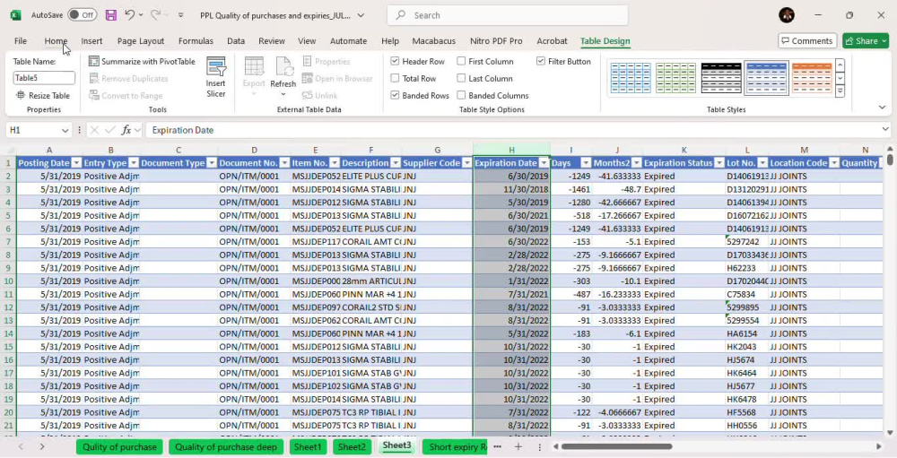Click the Save icon in title bar

coord(111,15)
